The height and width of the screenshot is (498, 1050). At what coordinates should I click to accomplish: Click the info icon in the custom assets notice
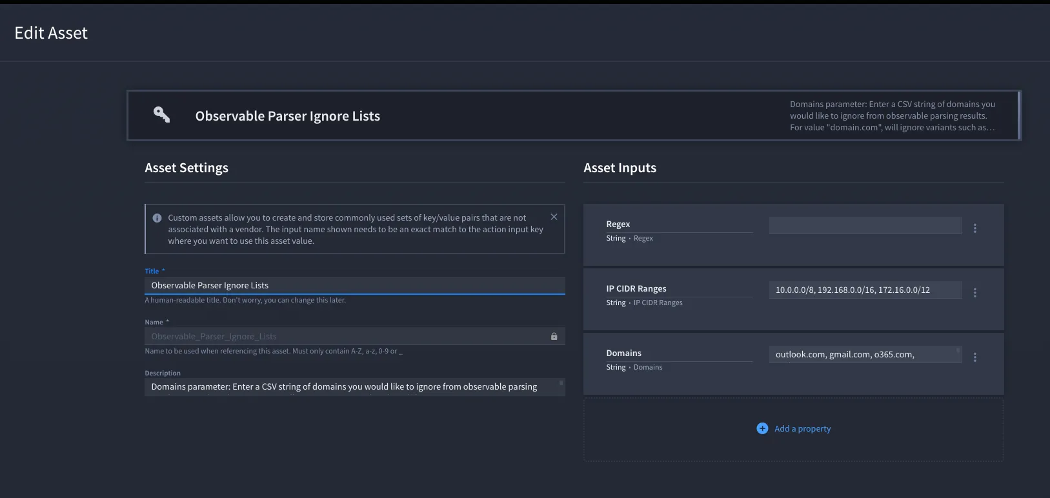click(157, 218)
